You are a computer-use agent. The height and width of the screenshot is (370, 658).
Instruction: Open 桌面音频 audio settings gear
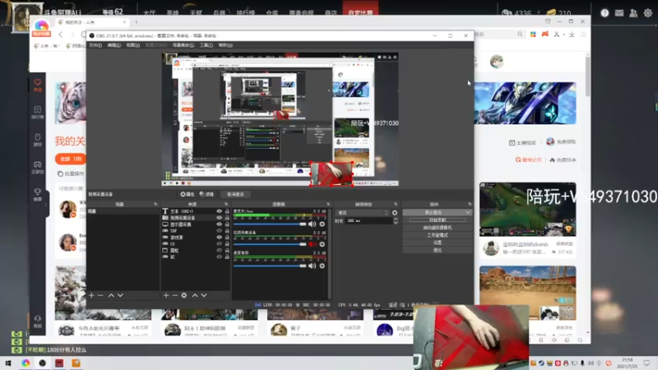click(x=322, y=266)
